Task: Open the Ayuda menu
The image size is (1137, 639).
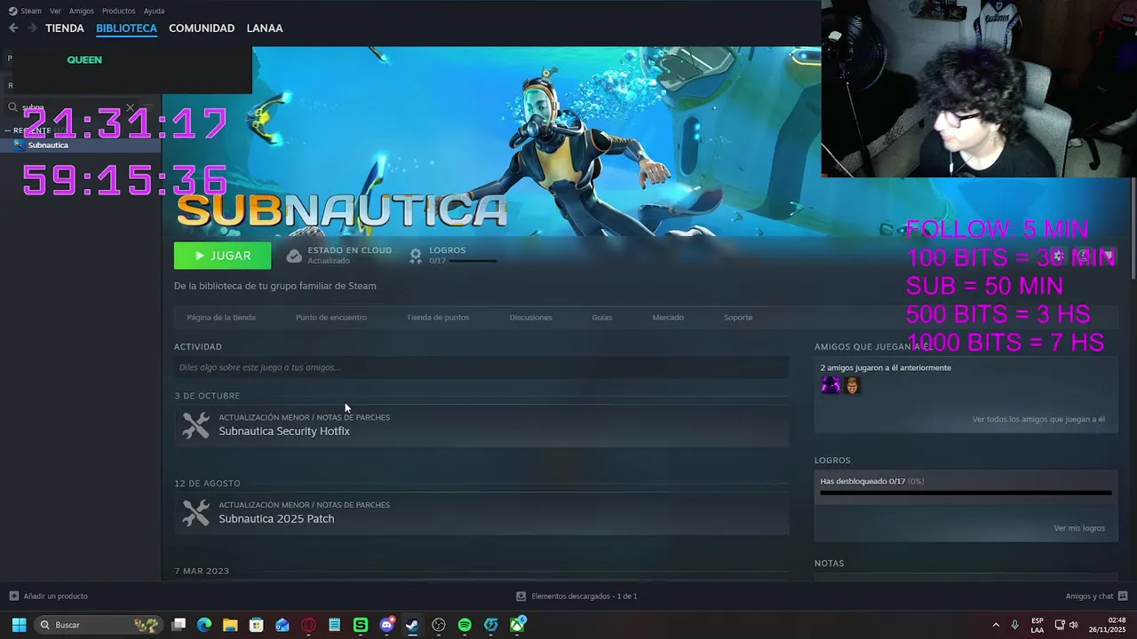Action: [154, 11]
